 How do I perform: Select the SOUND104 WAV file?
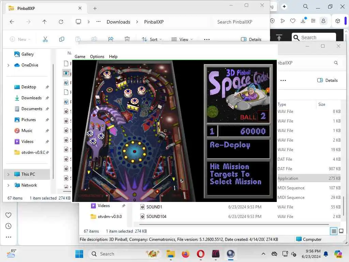(156, 217)
